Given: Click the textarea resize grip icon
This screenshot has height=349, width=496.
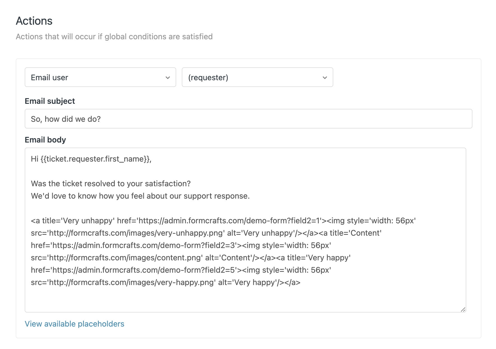Looking at the screenshot, I should click(463, 309).
